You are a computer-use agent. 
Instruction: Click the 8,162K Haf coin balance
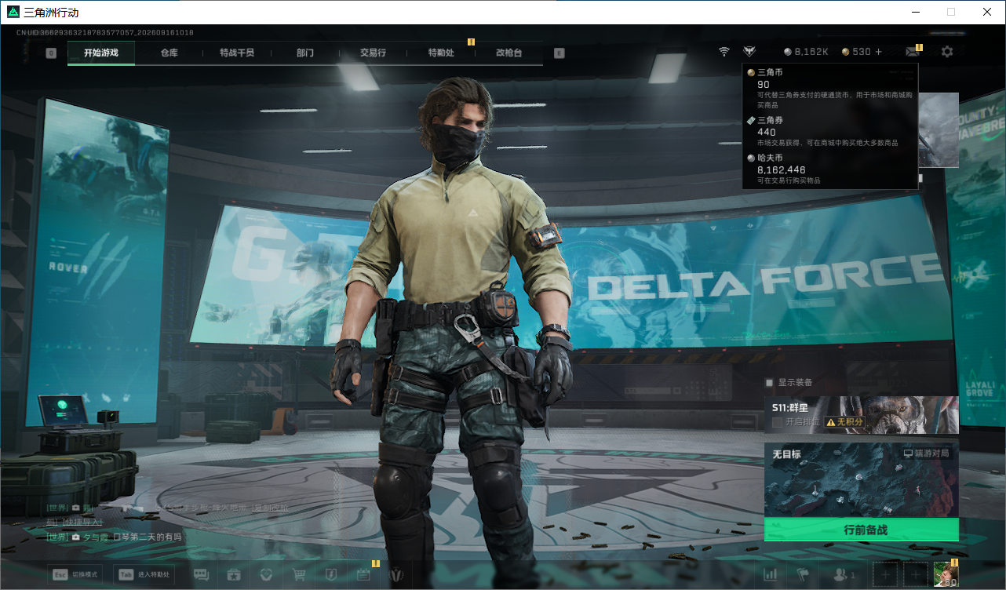click(806, 52)
